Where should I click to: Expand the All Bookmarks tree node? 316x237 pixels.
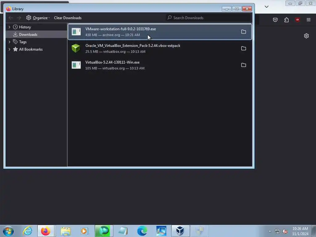tap(9, 49)
